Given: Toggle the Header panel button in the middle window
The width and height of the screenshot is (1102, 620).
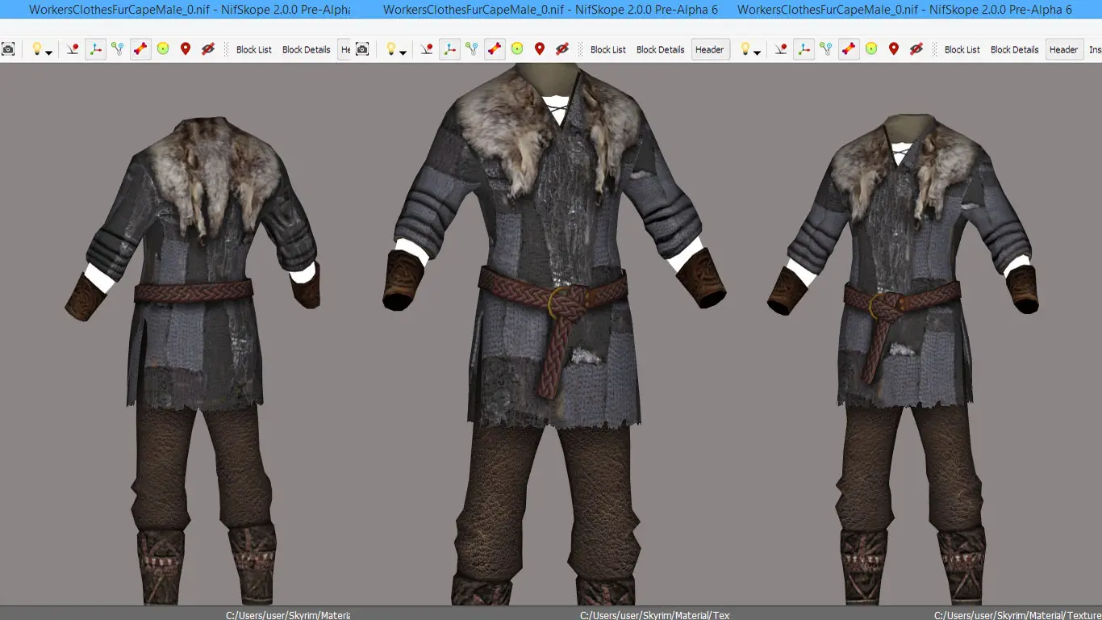Looking at the screenshot, I should pyautogui.click(x=710, y=49).
